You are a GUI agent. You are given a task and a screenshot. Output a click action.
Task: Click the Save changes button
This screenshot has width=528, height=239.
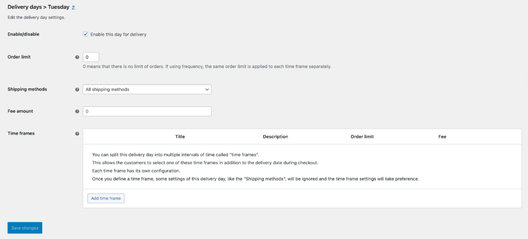[x=25, y=228]
